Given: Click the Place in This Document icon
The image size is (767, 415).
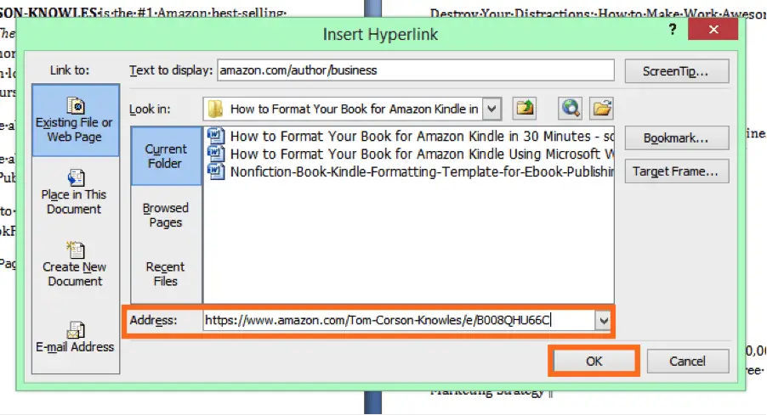Looking at the screenshot, I should 76,177.
